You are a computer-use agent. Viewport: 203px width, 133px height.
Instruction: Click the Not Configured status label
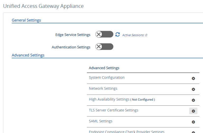[x=142, y=100]
